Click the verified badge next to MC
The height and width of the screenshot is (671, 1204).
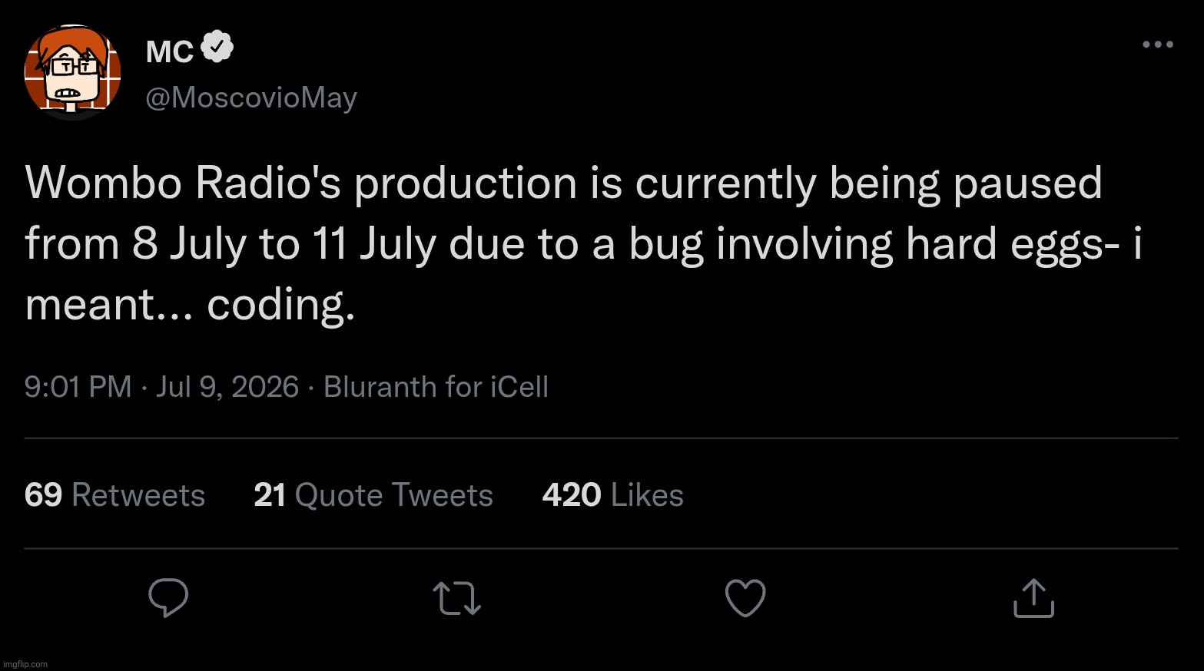tap(217, 48)
